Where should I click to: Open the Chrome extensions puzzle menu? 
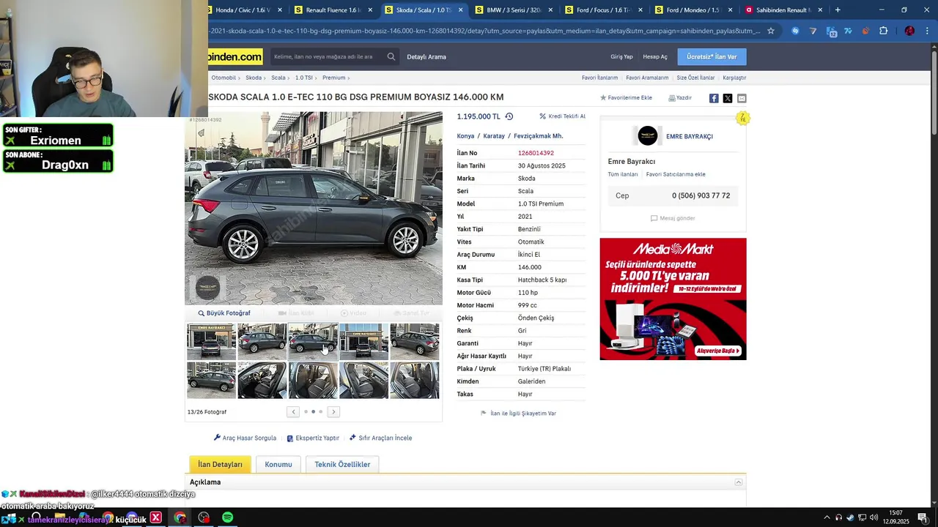tap(883, 31)
